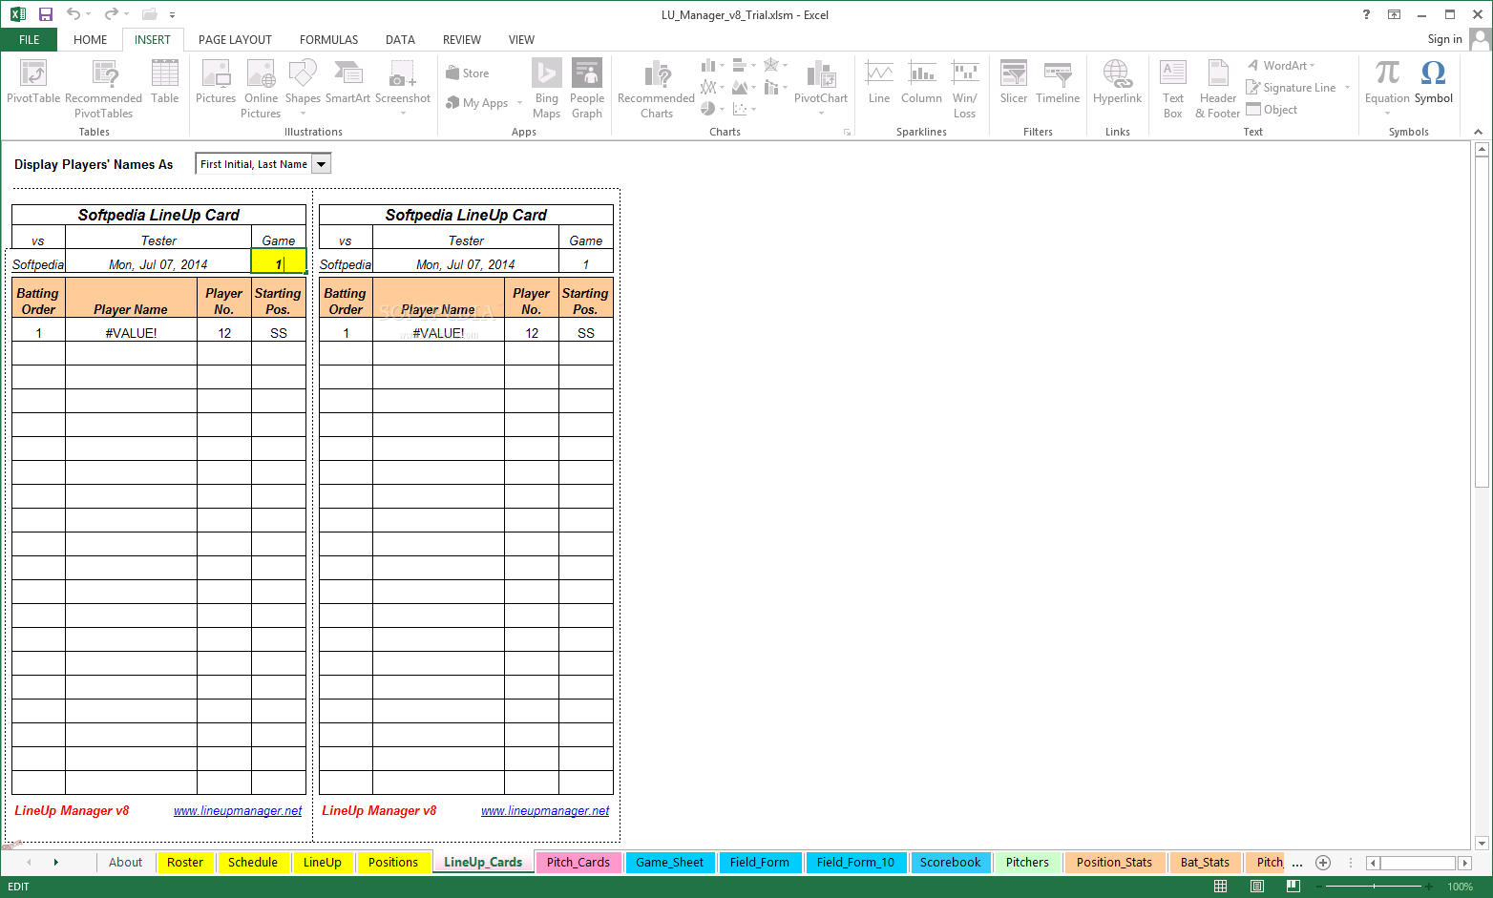Open Ribbon Display Options

1394,14
